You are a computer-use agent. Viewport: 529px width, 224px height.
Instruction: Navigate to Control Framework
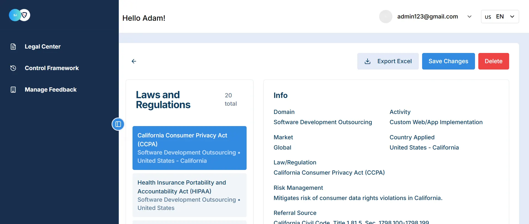click(x=52, y=68)
